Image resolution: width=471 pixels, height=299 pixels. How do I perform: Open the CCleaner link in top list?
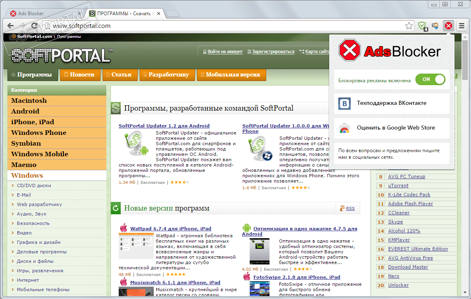pyautogui.click(x=398, y=213)
